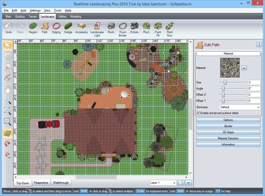The height and width of the screenshot is (196, 265).
Task: Click the layer manager icon beside Layer 1
Action: [181, 183]
